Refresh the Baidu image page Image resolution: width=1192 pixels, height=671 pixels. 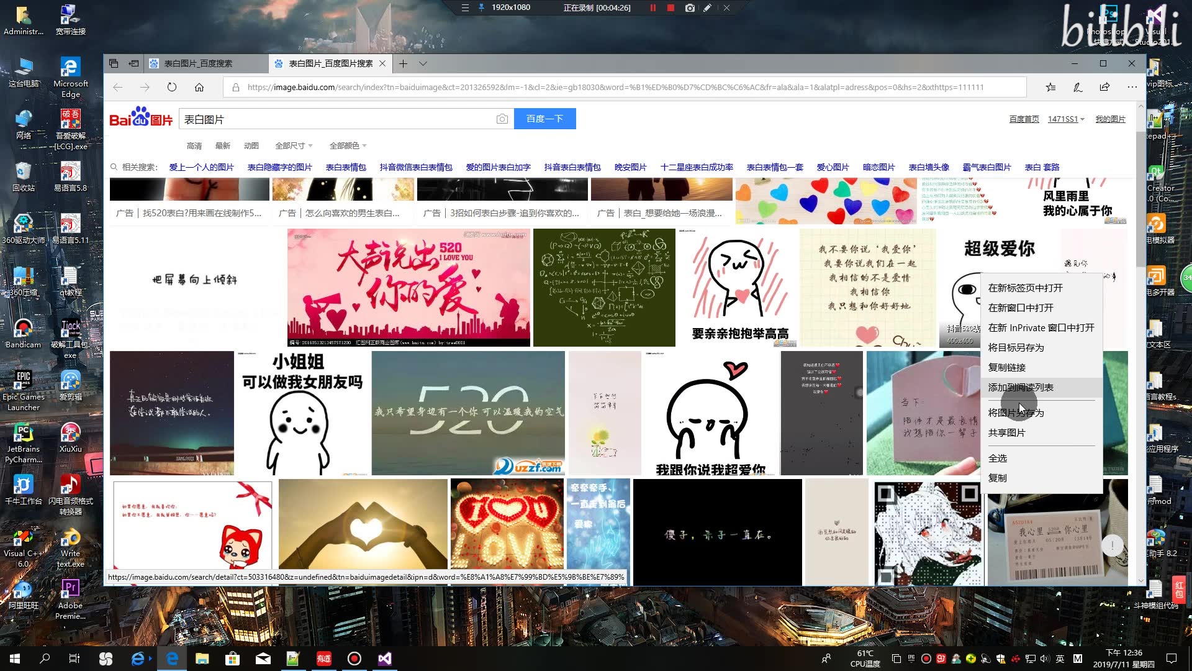(172, 87)
